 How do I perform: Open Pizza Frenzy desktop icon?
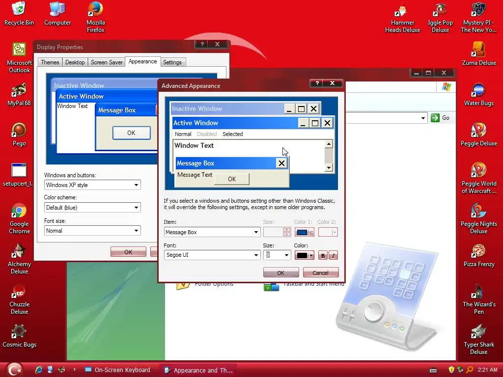[478, 255]
